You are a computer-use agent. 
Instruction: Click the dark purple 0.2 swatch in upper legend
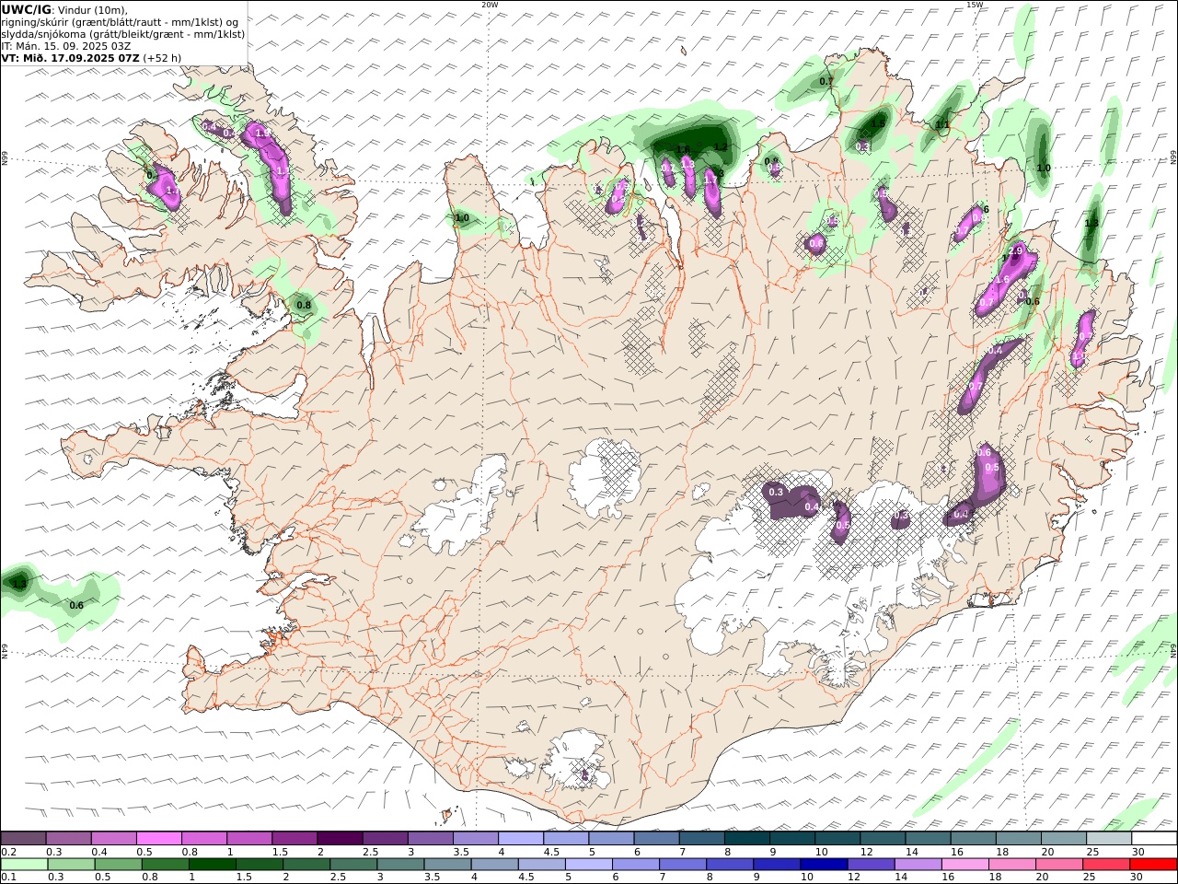point(24,838)
